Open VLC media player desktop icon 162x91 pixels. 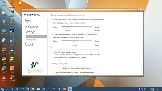click(4, 79)
